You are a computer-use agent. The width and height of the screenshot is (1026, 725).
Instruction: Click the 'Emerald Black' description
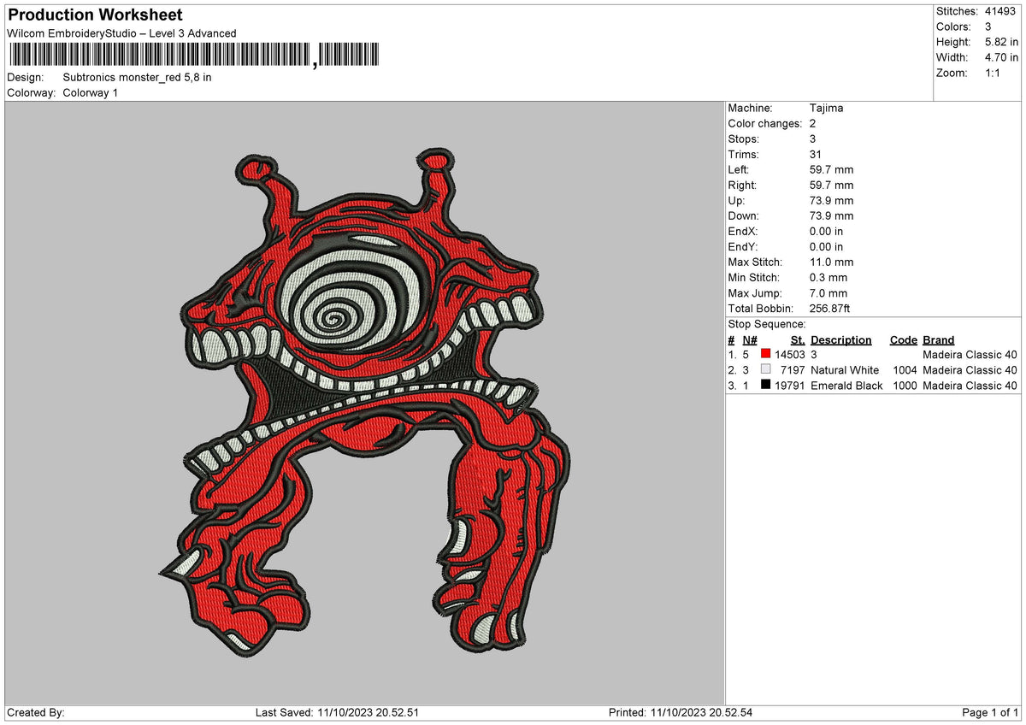pyautogui.click(x=846, y=386)
